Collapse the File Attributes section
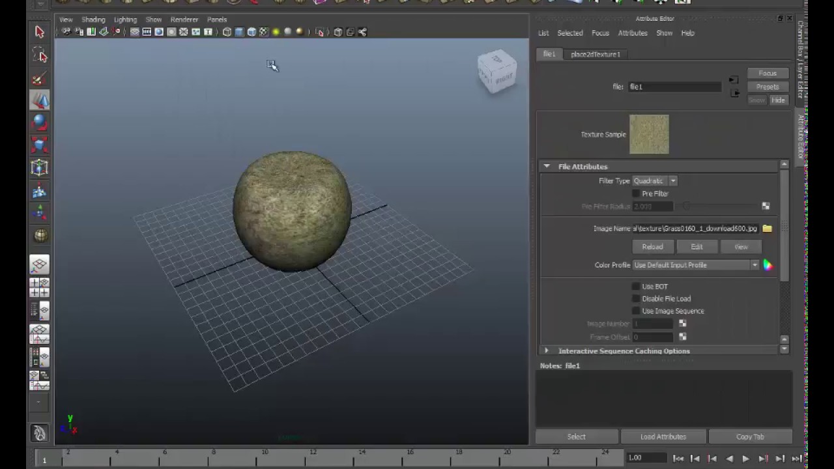This screenshot has width=834, height=469. tap(547, 167)
